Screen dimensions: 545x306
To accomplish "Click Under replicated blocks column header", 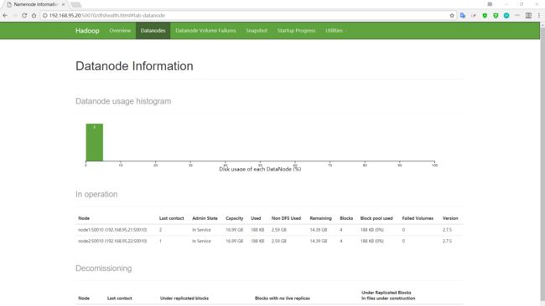I will [184, 298].
